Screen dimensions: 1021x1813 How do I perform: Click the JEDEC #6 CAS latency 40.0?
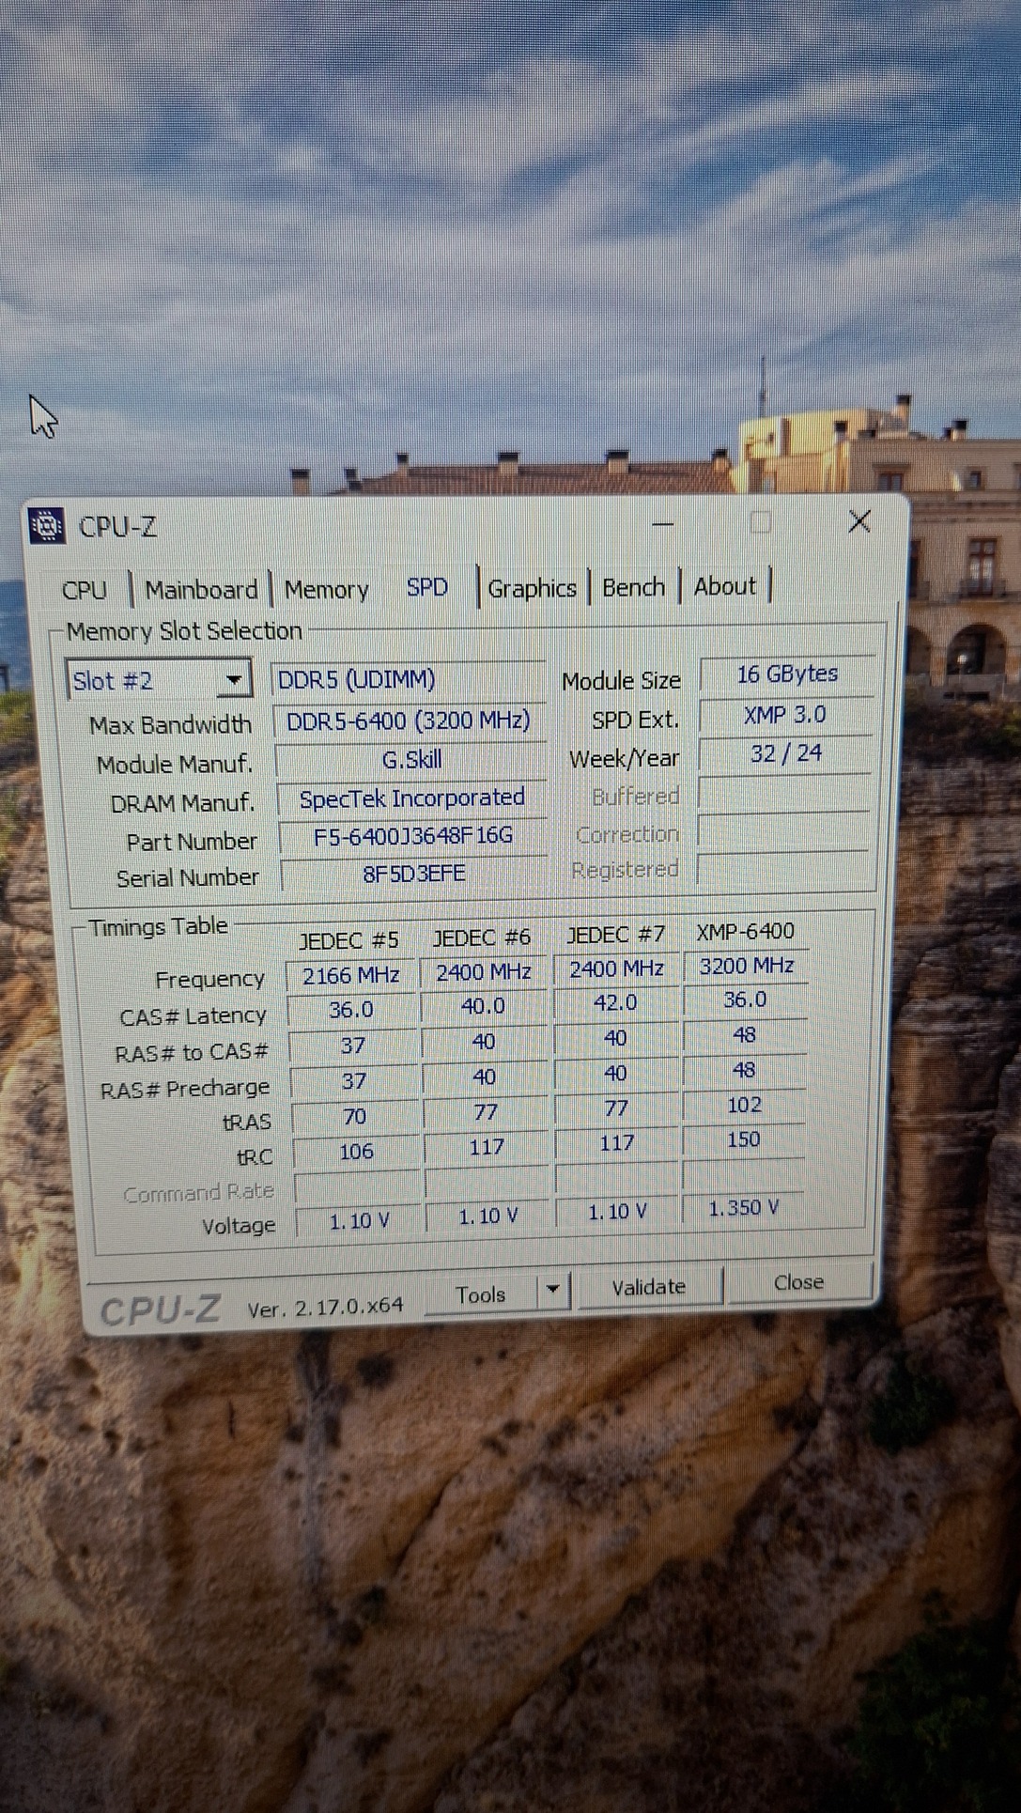tap(484, 1006)
